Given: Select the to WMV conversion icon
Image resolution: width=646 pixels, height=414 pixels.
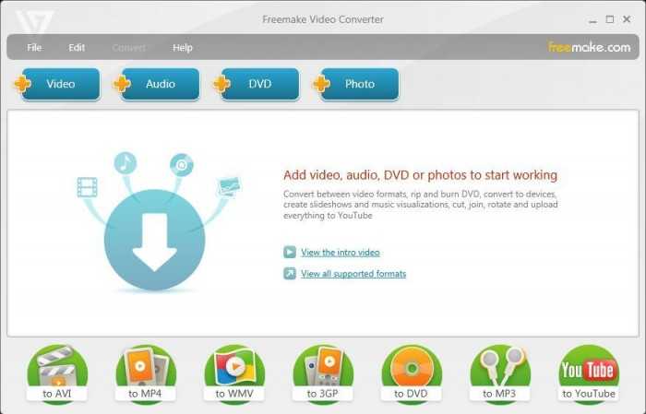Looking at the screenshot, I should (234, 373).
